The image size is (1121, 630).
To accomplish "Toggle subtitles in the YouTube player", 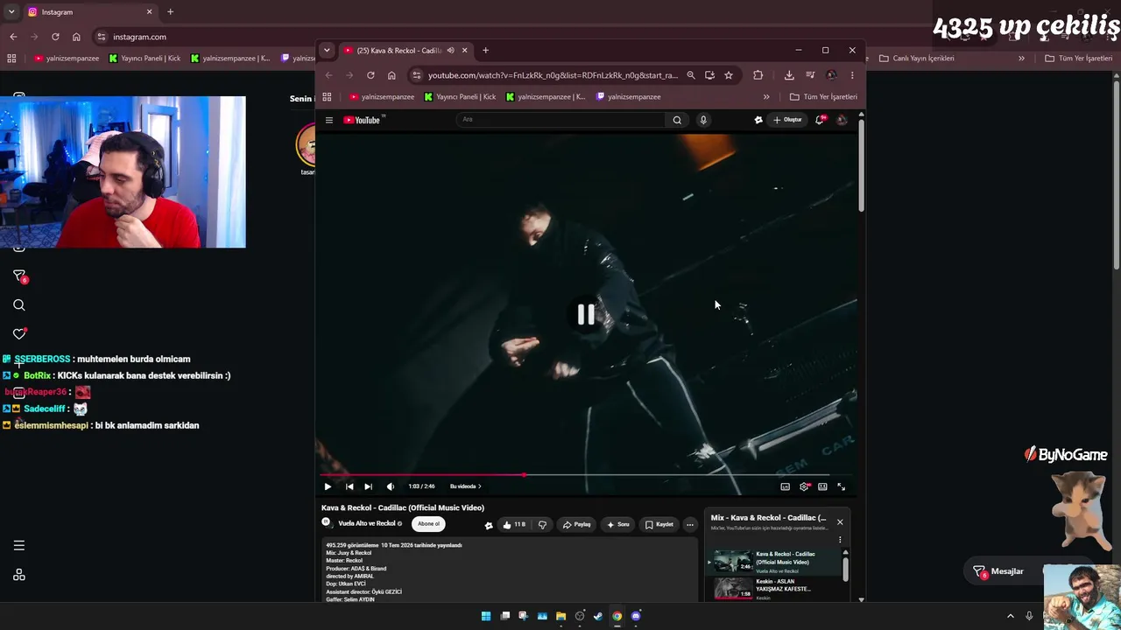I will 785,486.
